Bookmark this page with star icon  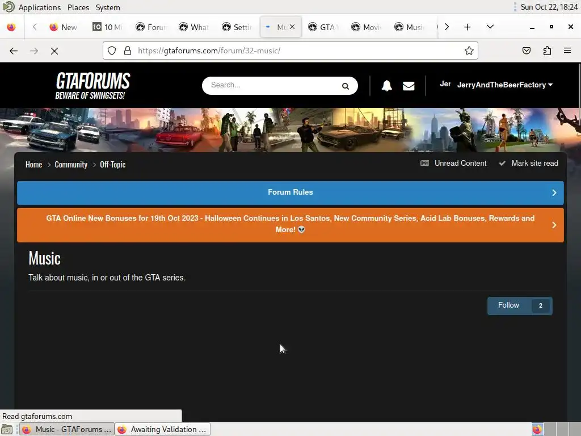(x=469, y=51)
